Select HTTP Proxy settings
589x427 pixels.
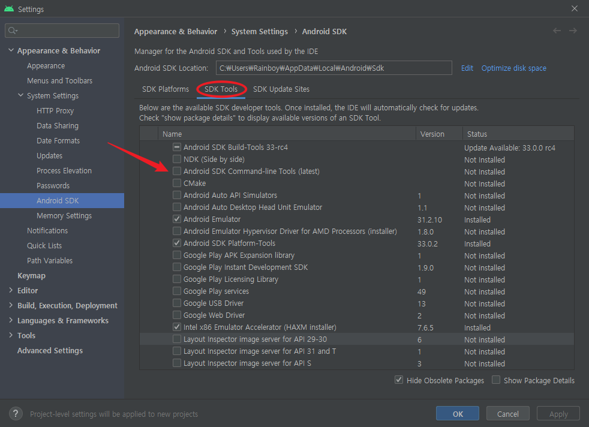pos(55,111)
